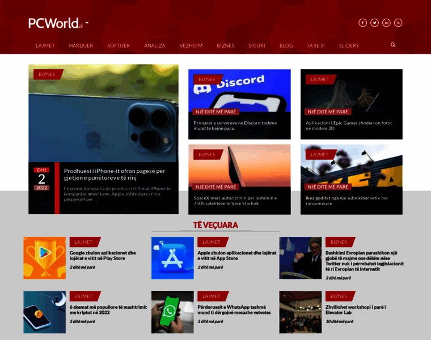Open the App Store icon thumbnail
Image resolution: width=431 pixels, height=340 pixels.
(x=172, y=258)
